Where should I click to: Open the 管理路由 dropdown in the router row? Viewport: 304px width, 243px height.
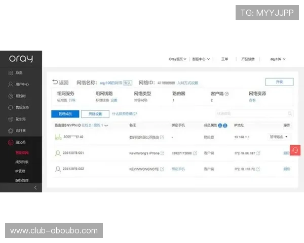279,137
